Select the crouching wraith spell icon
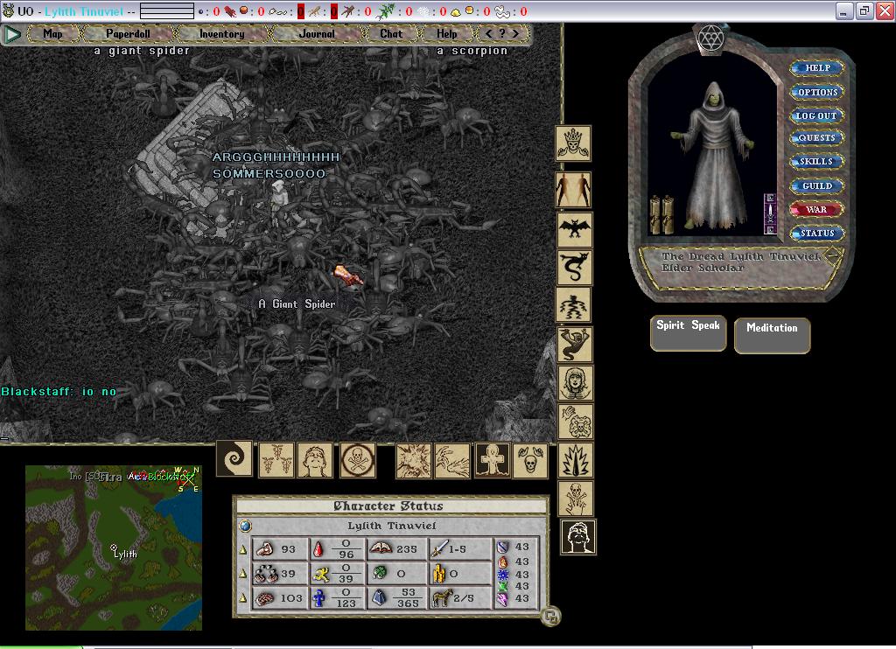This screenshot has height=649, width=896. click(575, 345)
